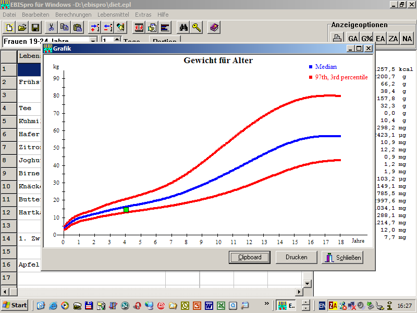Expand the Frauen 19-24 Jahre dropdown
The image size is (417, 313).
pyautogui.click(x=93, y=41)
